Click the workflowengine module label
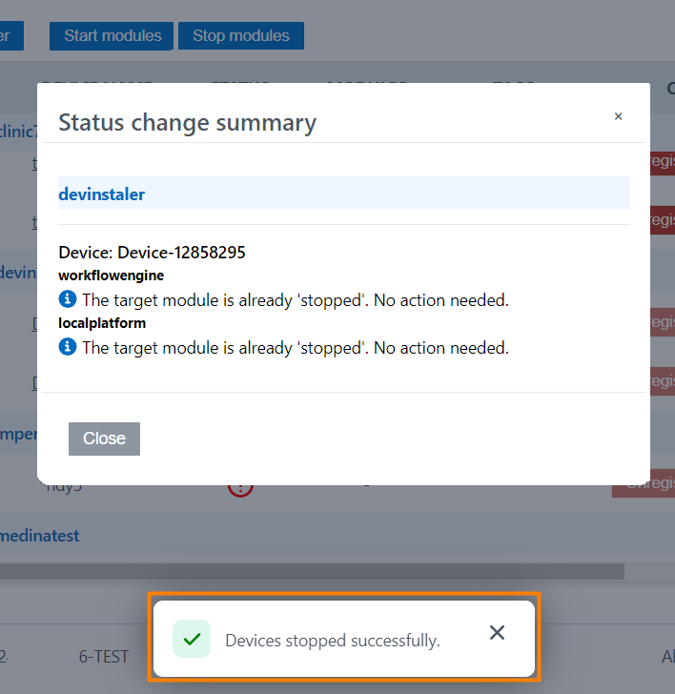 (112, 276)
